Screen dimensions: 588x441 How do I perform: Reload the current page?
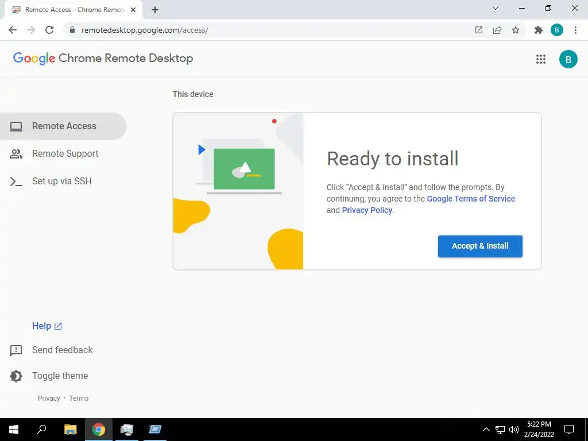[x=49, y=30]
